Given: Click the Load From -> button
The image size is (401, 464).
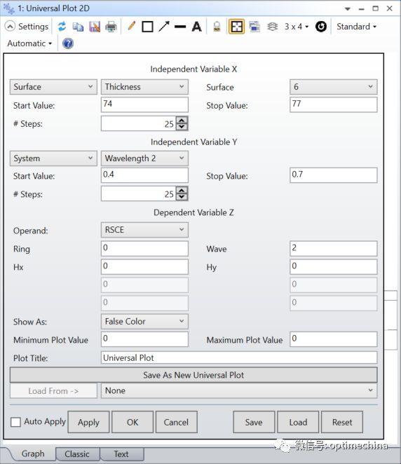Looking at the screenshot, I should [53, 390].
